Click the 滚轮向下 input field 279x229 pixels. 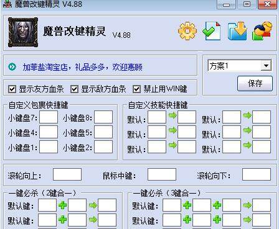click(257, 174)
